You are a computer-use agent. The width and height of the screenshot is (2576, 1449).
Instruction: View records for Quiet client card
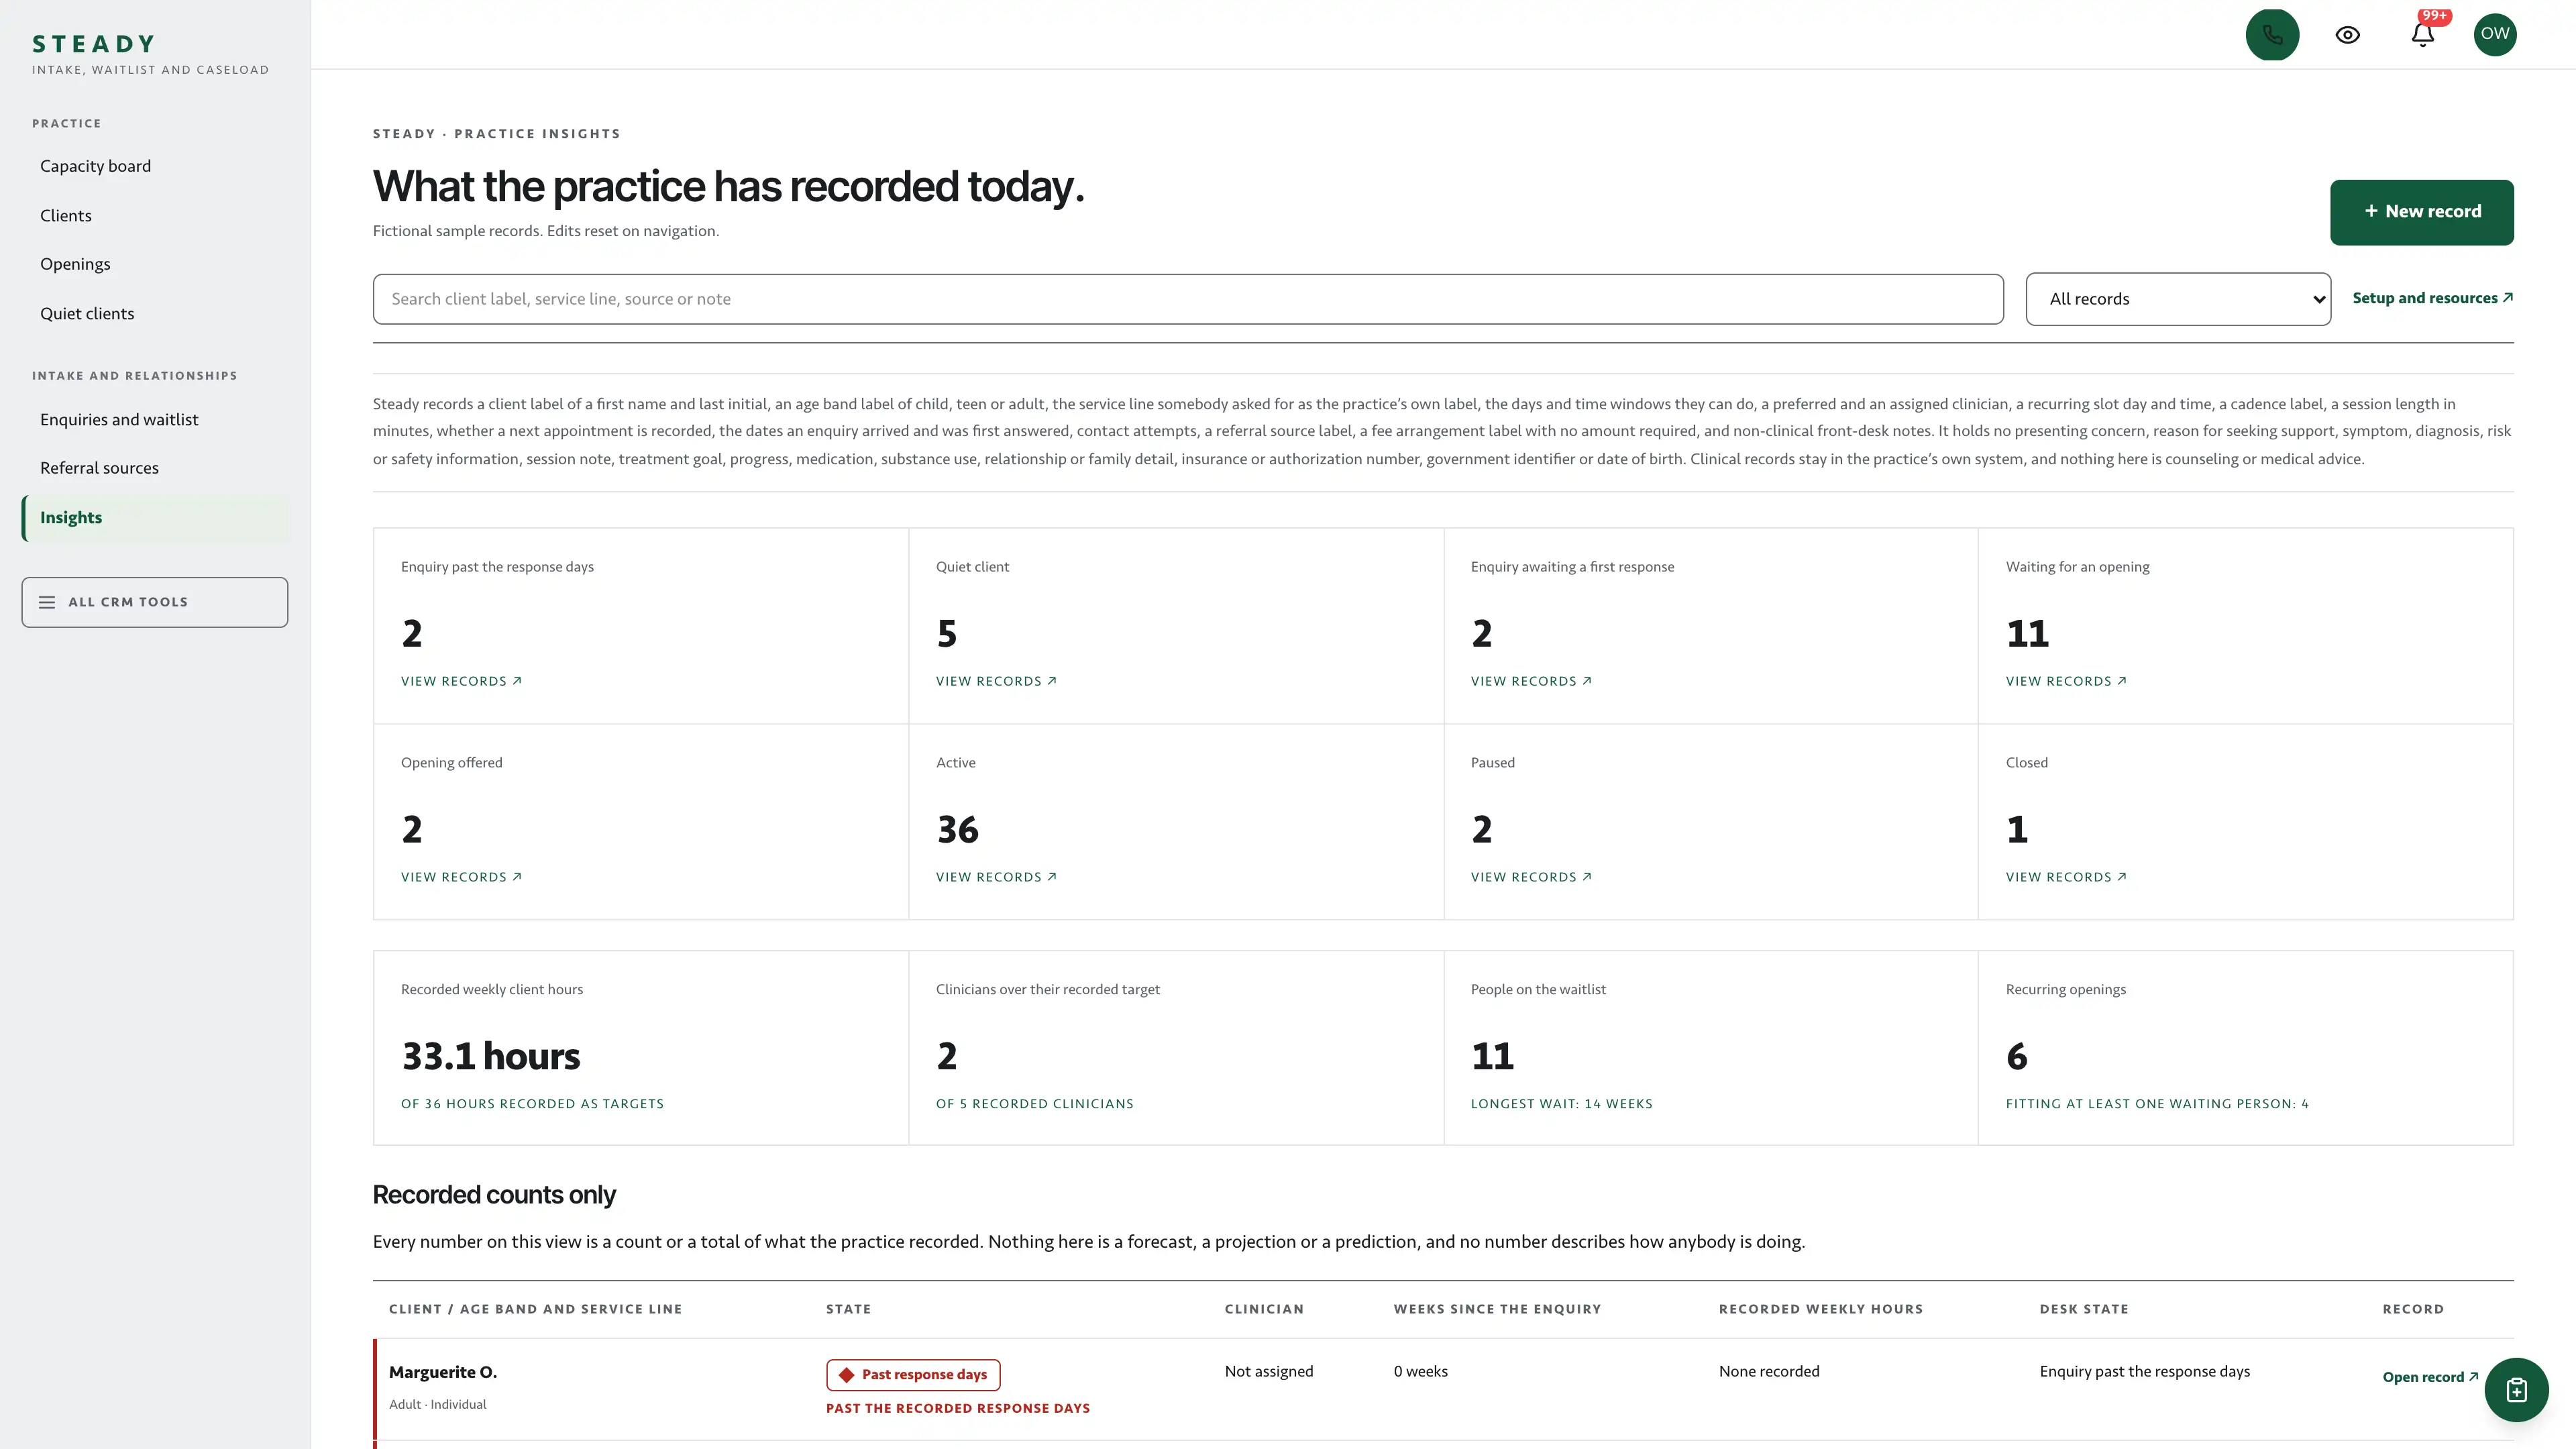[x=996, y=681]
